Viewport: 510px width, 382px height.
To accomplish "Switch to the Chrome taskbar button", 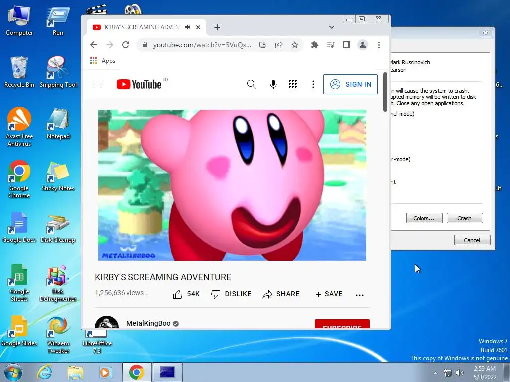I will point(136,372).
